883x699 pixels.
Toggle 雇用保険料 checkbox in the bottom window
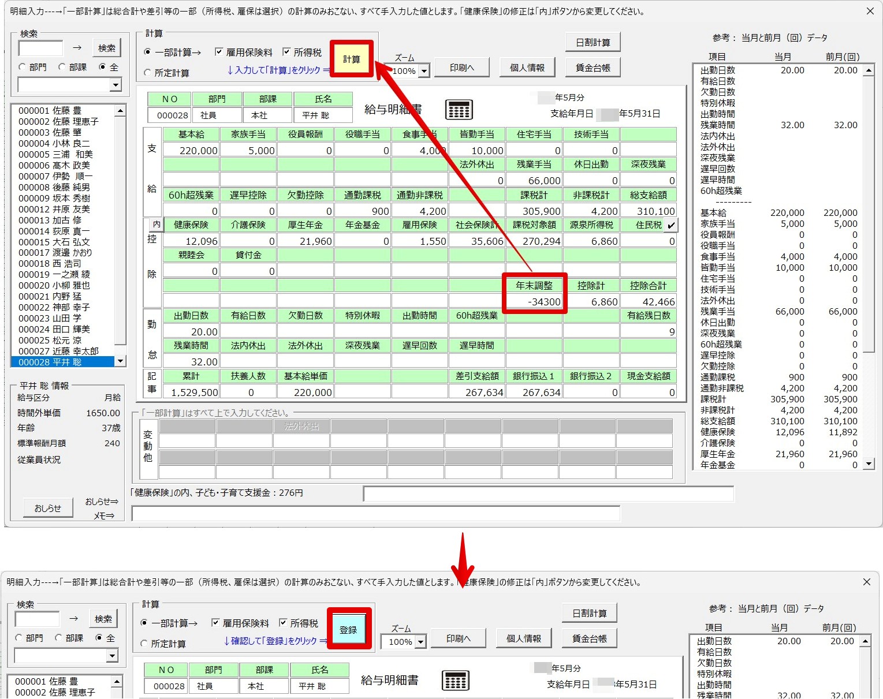215,623
